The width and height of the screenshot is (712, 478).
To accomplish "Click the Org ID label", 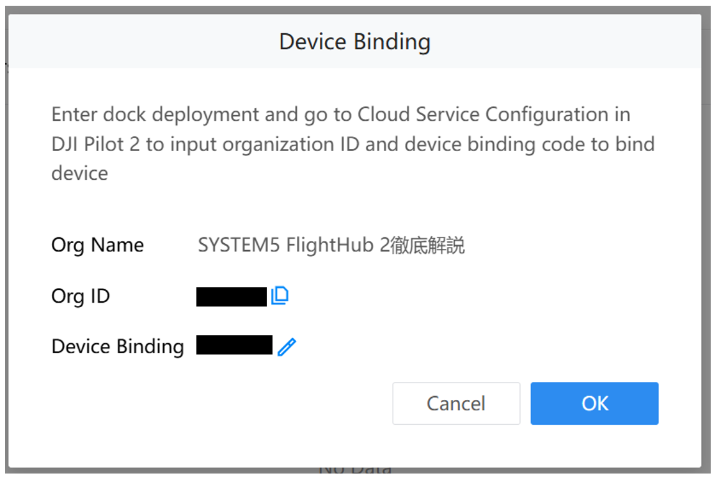I will coord(81,296).
